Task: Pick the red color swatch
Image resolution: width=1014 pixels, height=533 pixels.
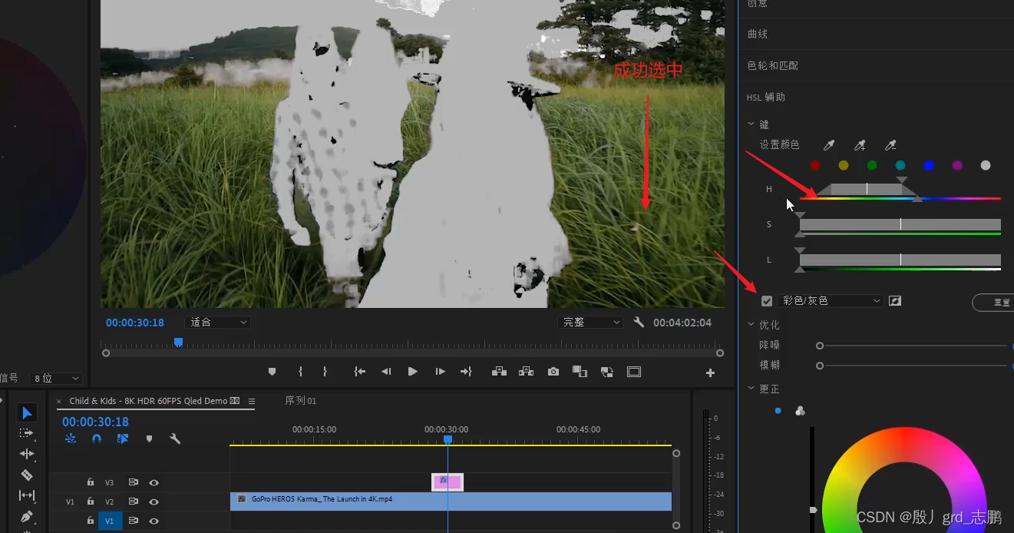Action: 815,165
